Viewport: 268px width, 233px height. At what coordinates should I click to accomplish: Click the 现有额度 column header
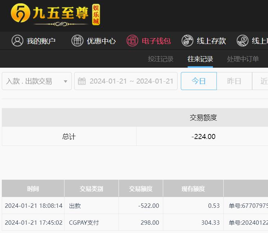point(193,189)
